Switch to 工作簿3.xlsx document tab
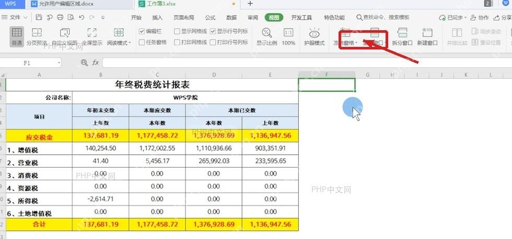 coord(188,4)
